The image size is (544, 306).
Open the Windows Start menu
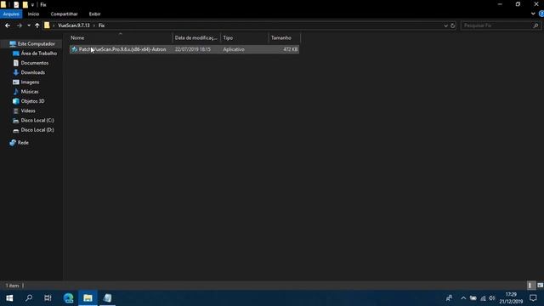(x=9, y=298)
